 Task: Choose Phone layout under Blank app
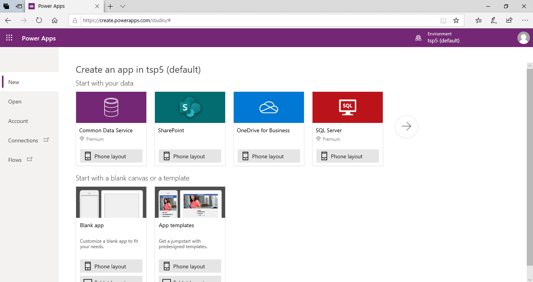click(111, 266)
